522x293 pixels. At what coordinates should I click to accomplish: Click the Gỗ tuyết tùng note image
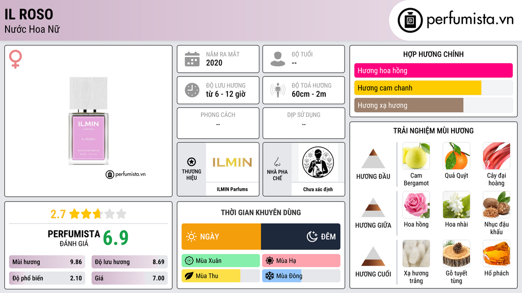(x=456, y=254)
